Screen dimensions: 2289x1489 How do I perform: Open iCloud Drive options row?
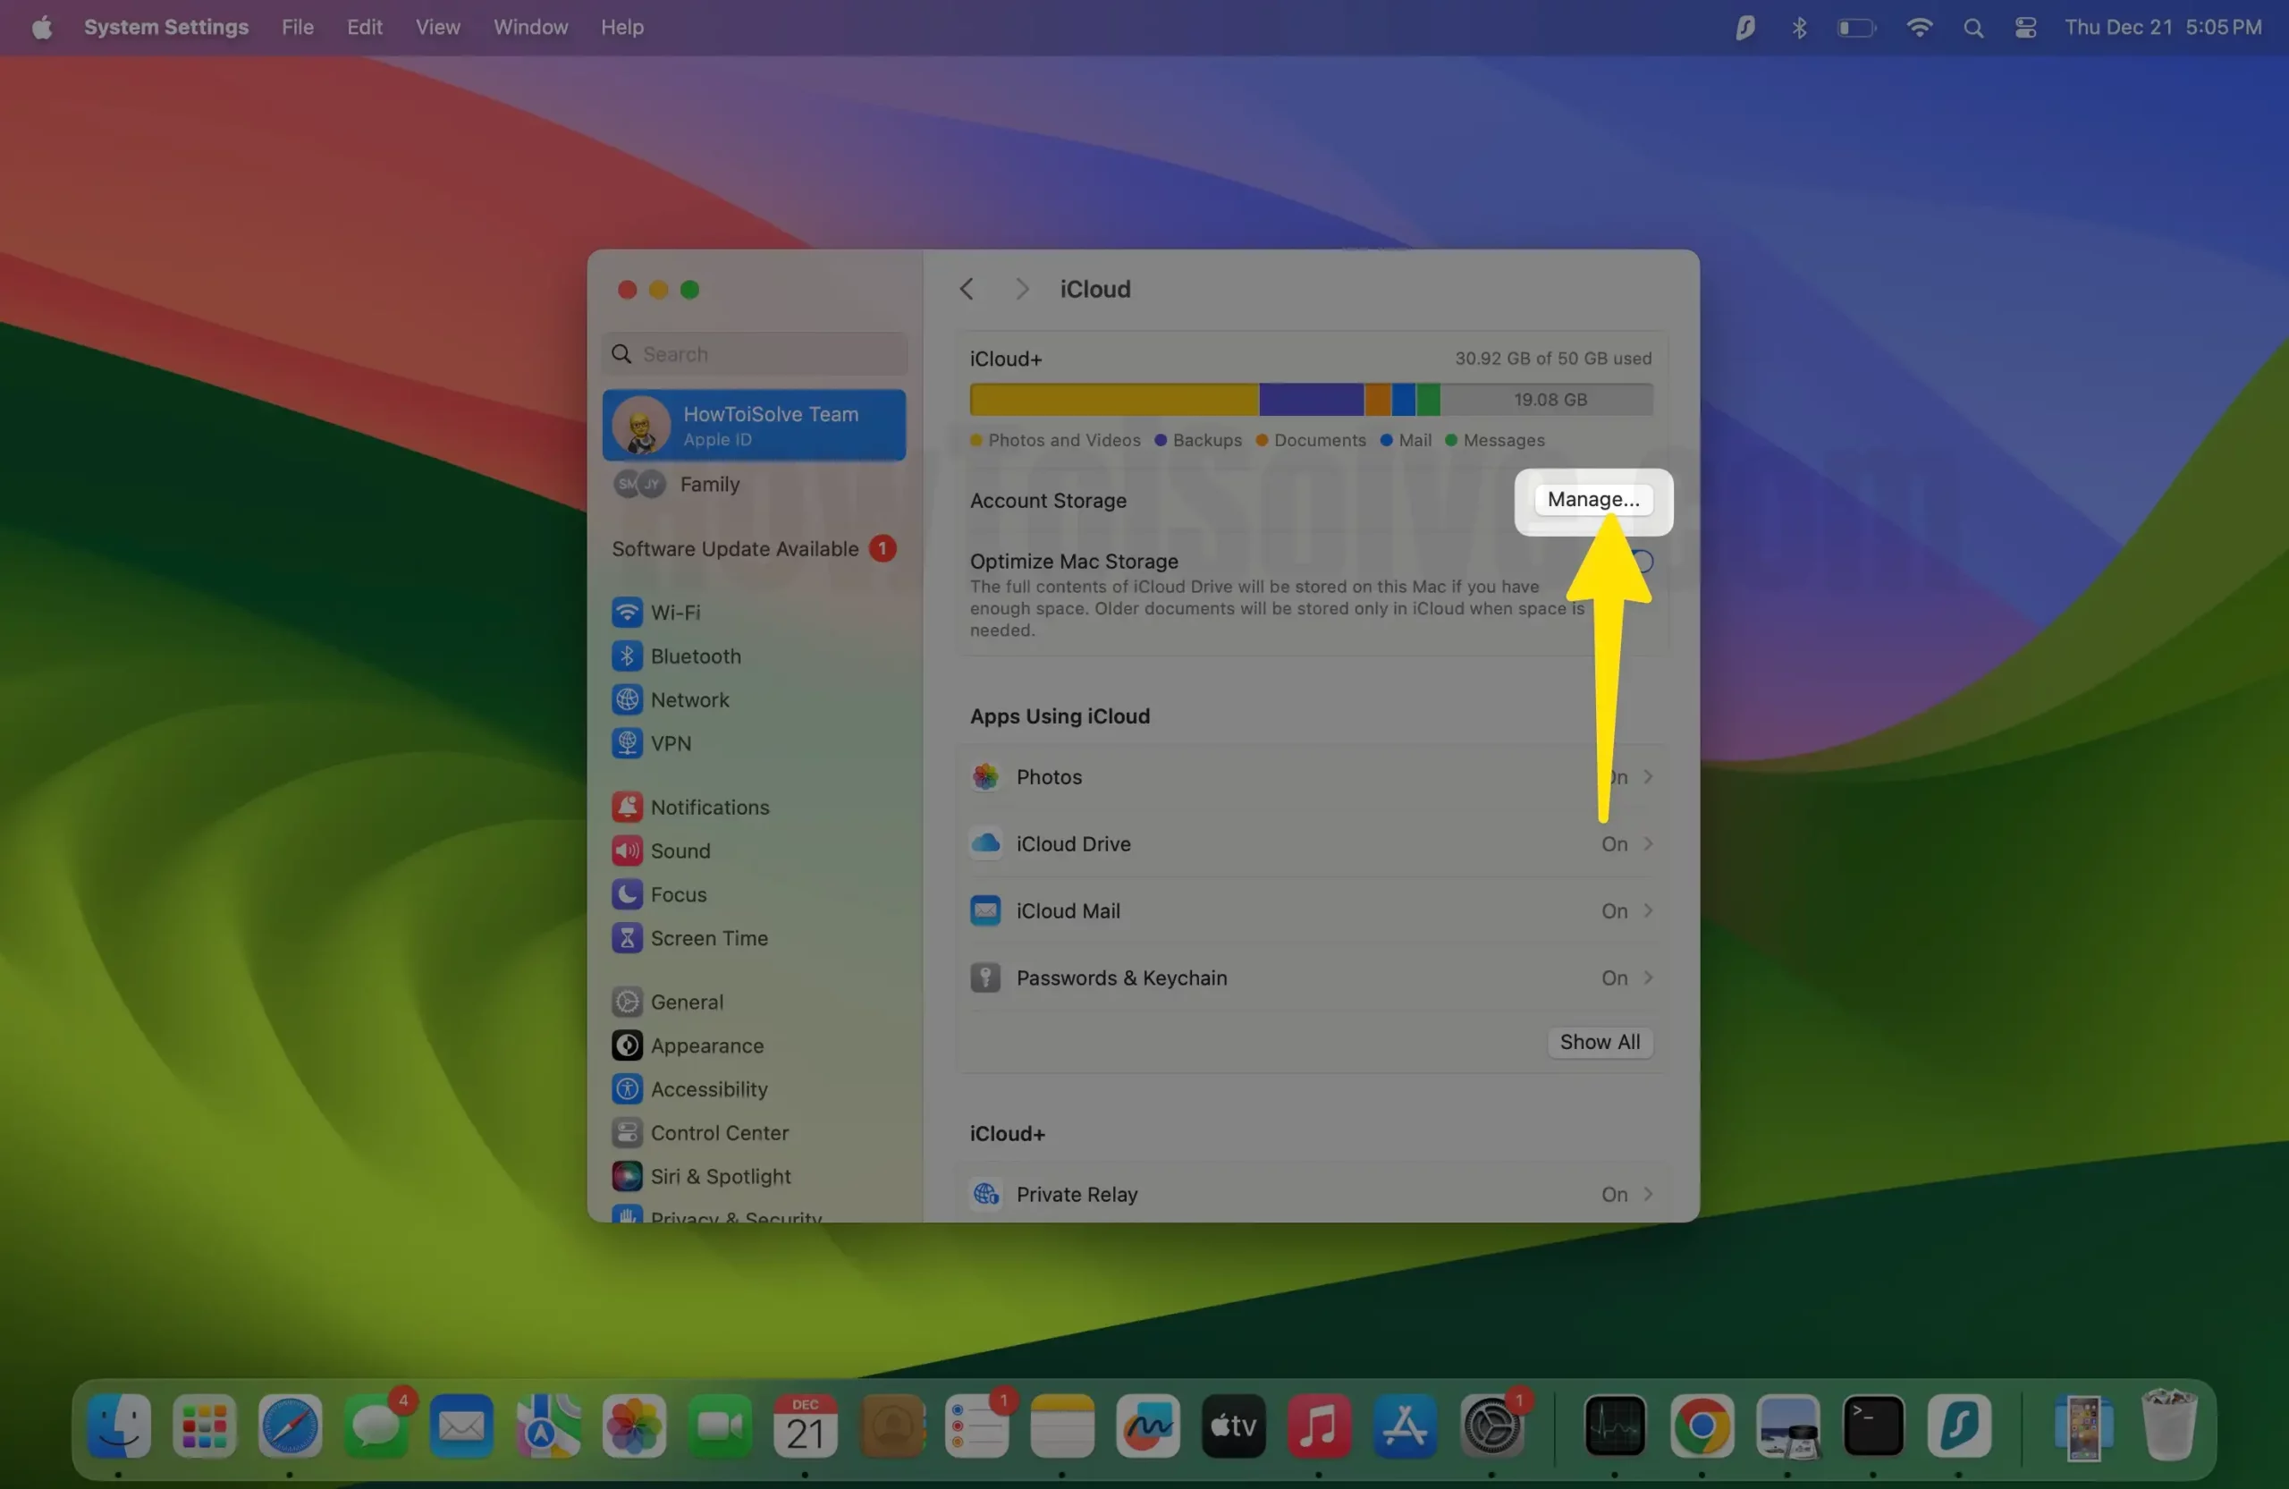[x=1311, y=843]
